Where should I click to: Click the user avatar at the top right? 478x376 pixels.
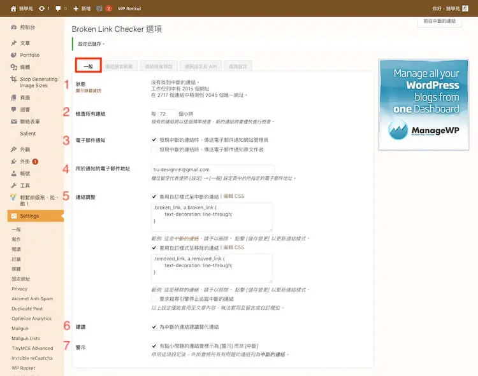click(465, 8)
